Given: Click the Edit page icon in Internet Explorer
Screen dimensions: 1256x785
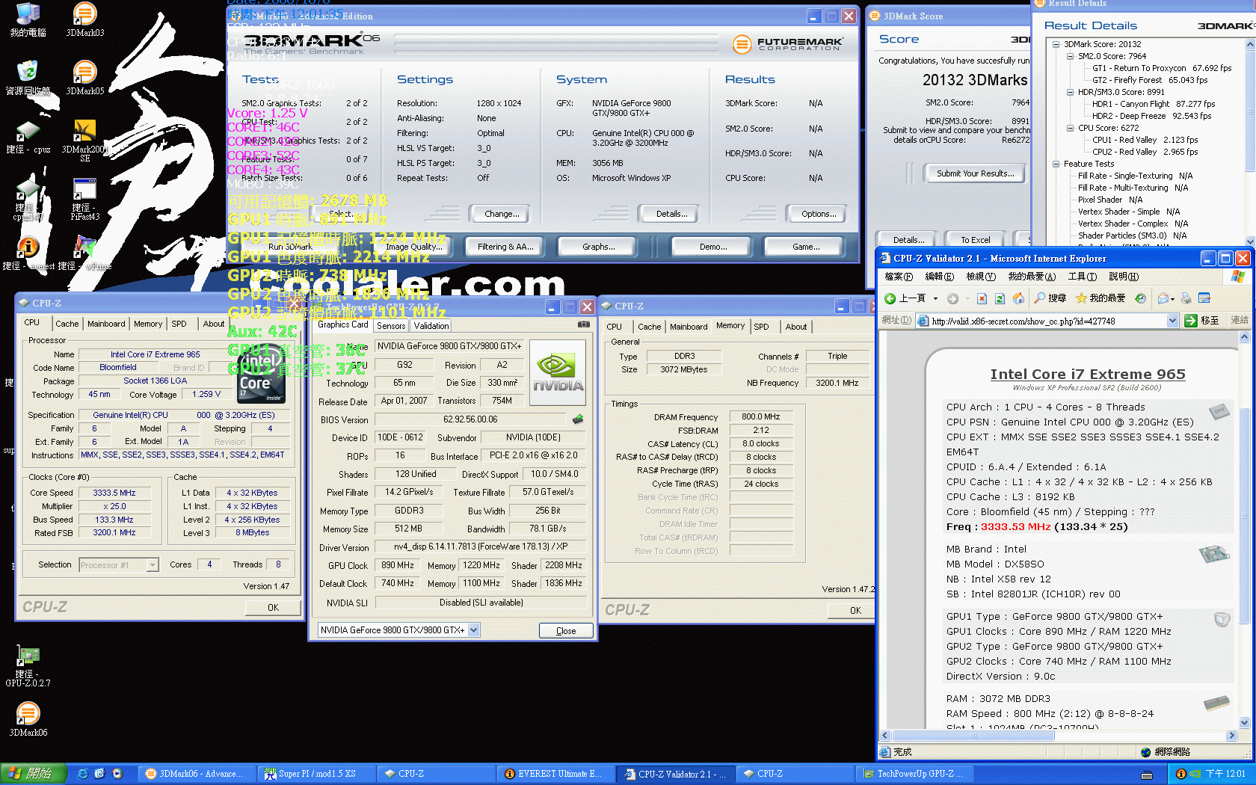Looking at the screenshot, I should pos(1204,298).
